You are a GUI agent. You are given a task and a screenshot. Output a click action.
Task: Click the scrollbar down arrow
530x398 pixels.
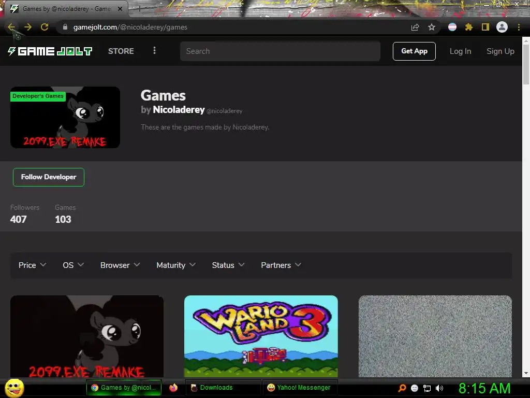526,373
